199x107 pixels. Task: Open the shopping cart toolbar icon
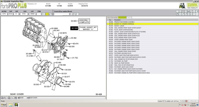point(186,11)
